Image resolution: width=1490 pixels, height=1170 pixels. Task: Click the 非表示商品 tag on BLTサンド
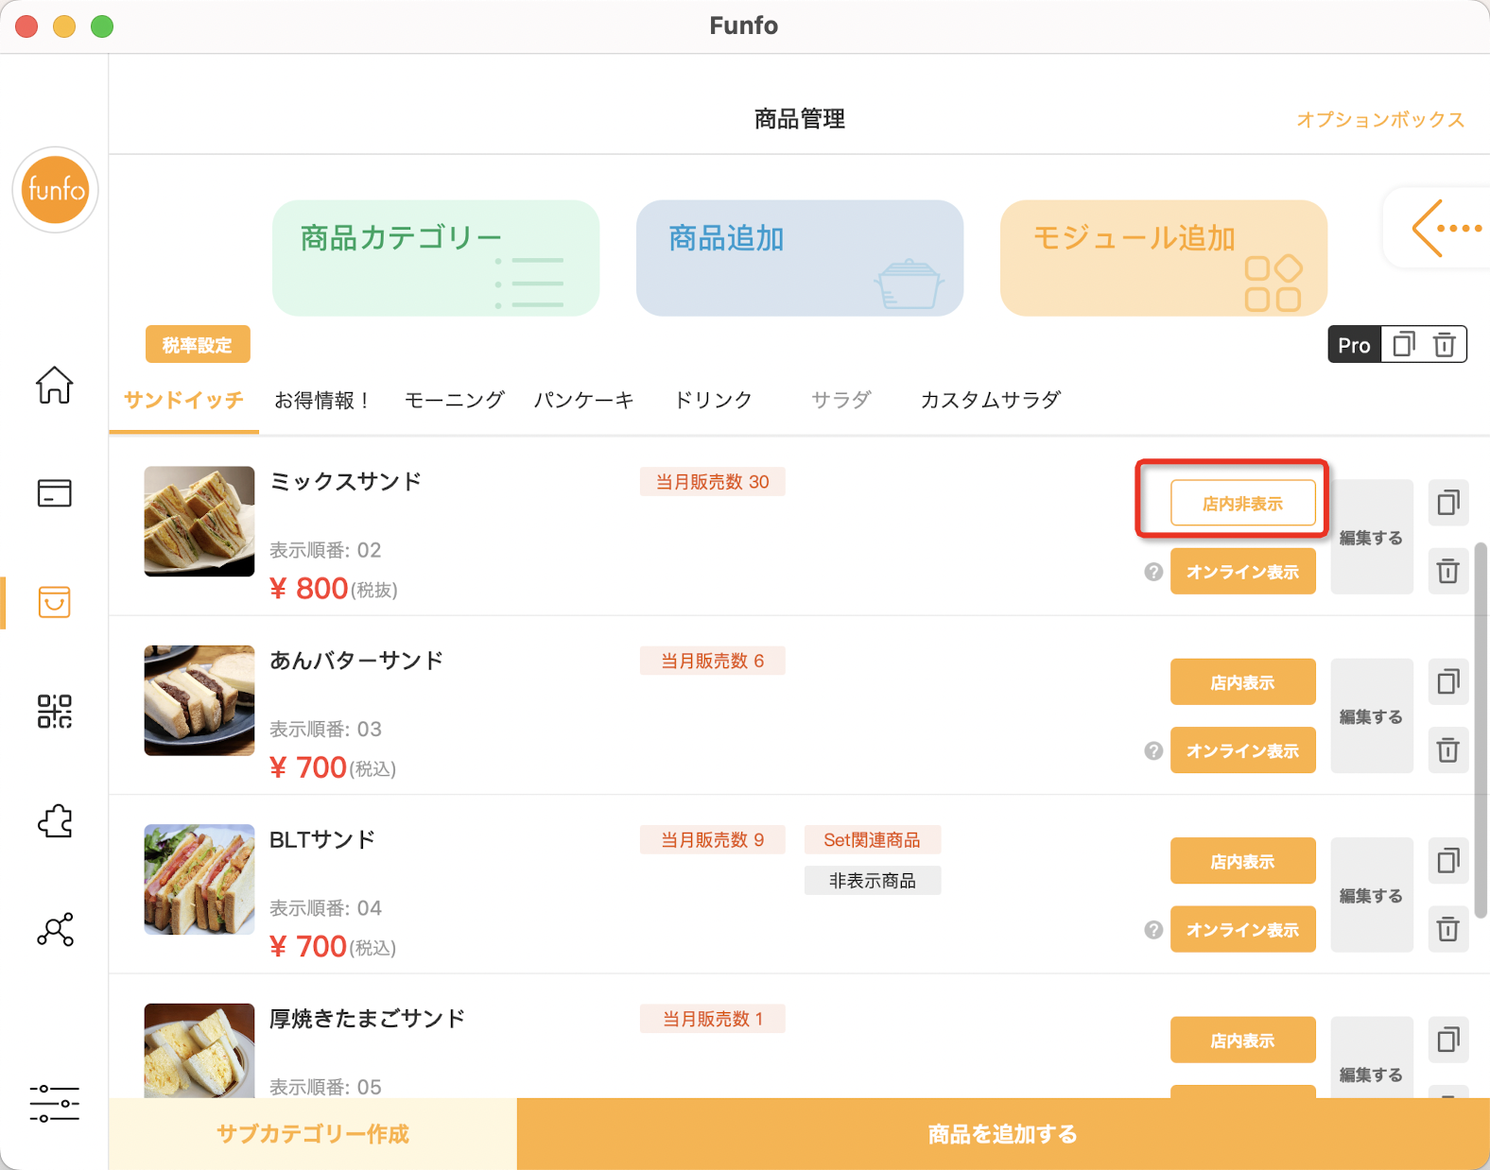point(872,881)
